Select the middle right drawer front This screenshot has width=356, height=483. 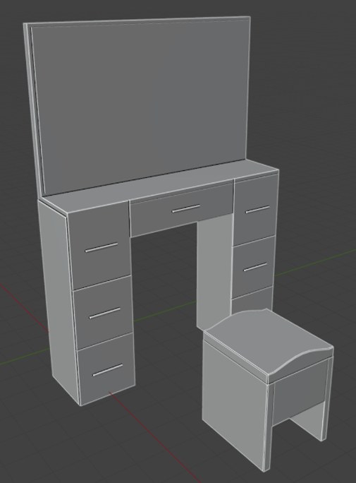[x=253, y=268]
